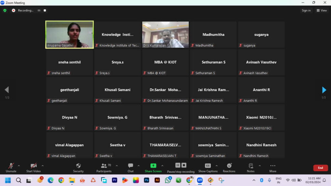331x186 pixels.
Task: Click Ananthi R muted mic icon
Action: pyautogui.click(x=240, y=101)
